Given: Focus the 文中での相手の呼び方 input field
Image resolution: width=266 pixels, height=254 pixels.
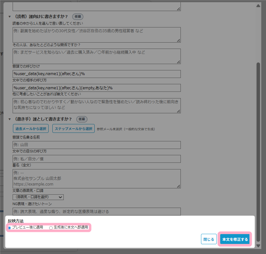Looking at the screenshot, I should (x=97, y=88).
